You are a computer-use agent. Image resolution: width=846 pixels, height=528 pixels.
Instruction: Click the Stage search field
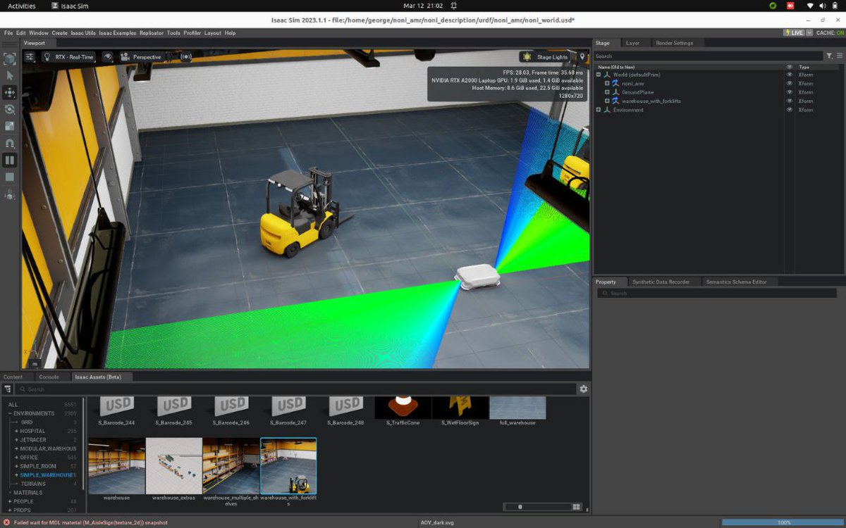708,56
